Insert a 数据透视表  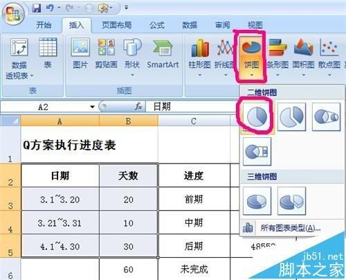tap(19, 59)
